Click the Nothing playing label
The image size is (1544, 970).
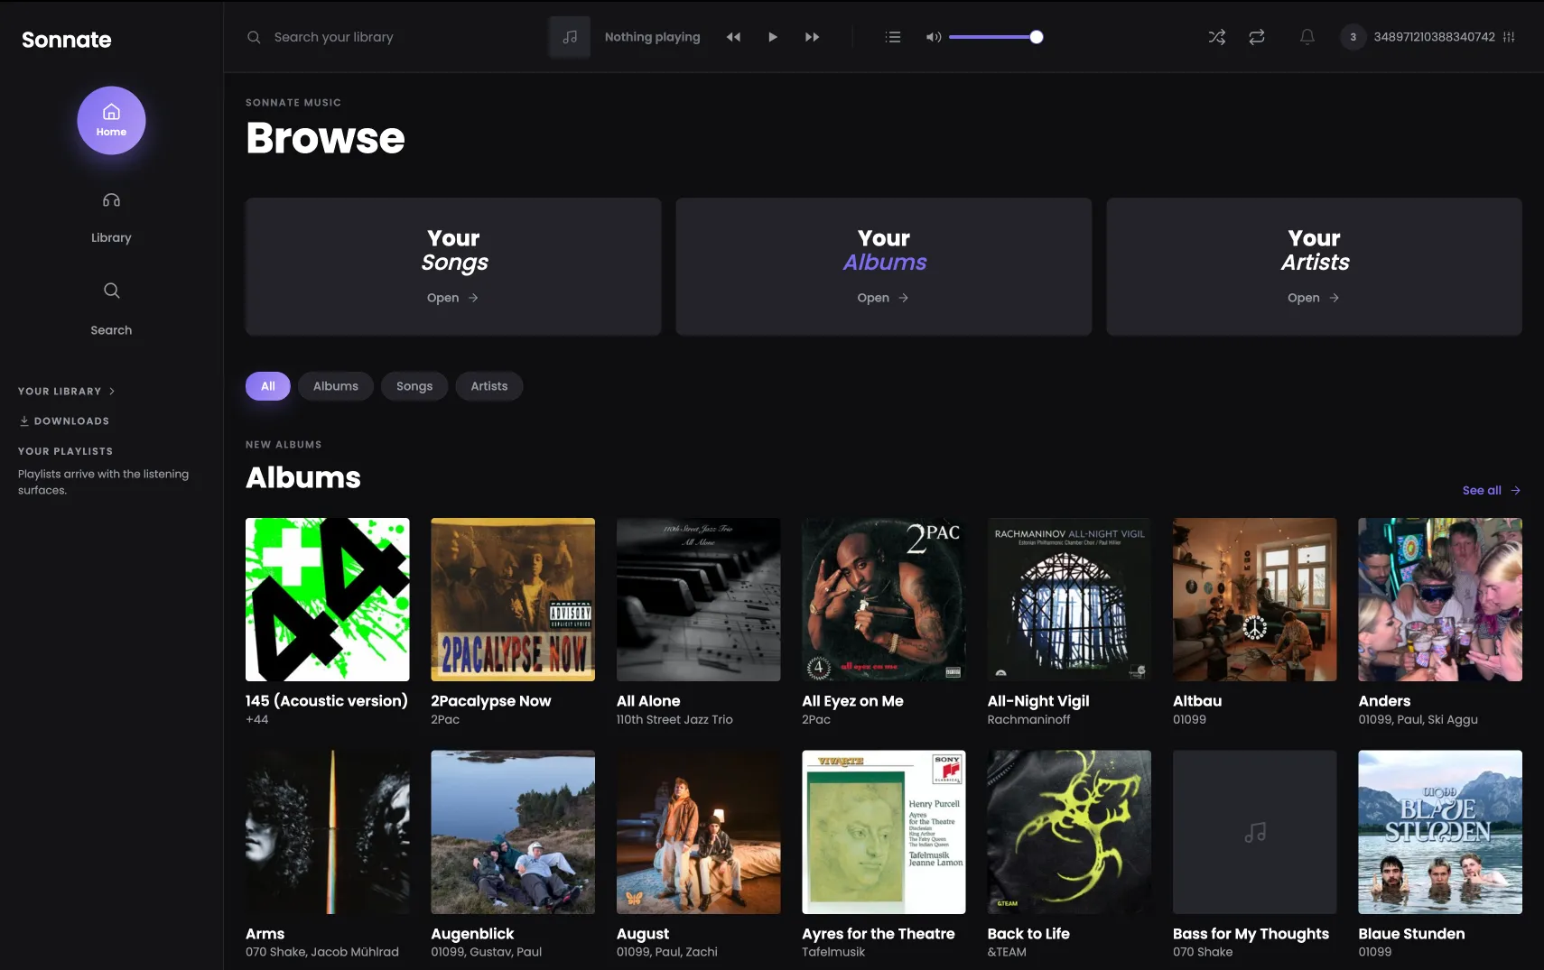tap(652, 37)
